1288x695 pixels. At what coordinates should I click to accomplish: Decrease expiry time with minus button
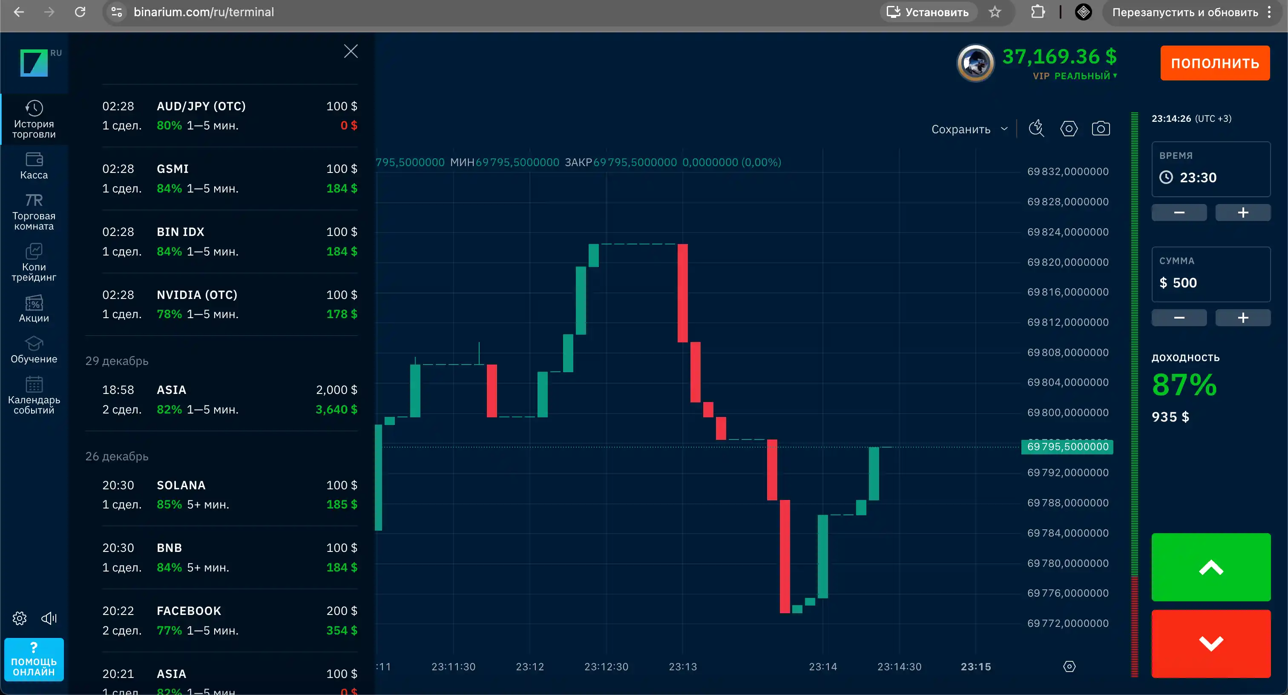[1179, 213]
